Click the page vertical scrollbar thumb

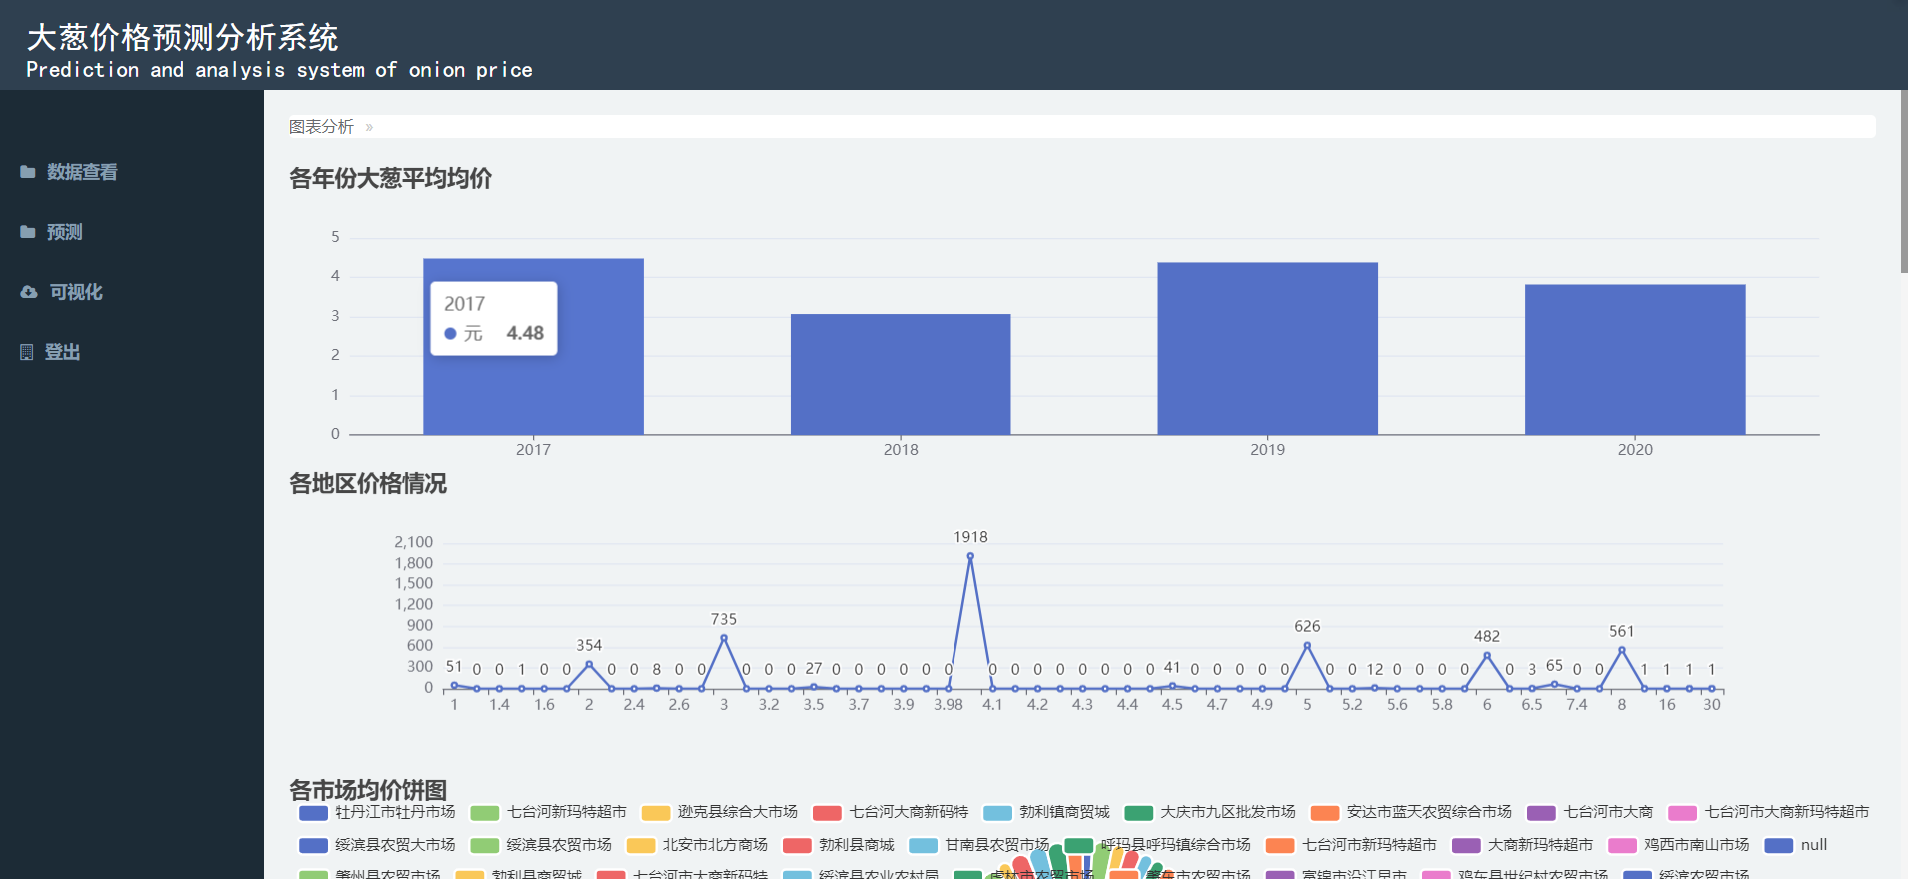[x=1903, y=181]
